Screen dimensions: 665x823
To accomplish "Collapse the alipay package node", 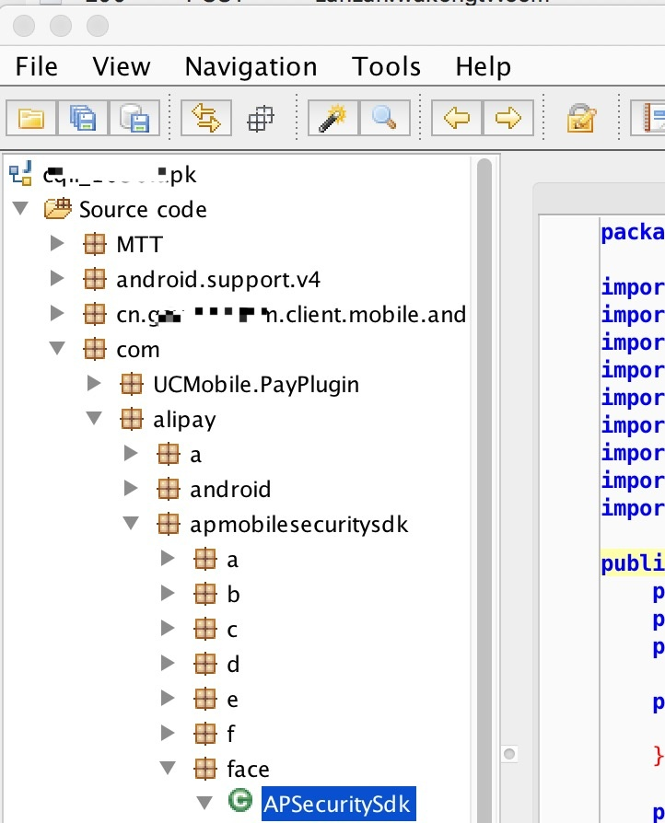I will [x=94, y=418].
